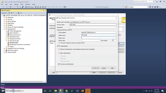Viewport: 166px width, 93px height.
Task: Click the SQL Server Agent node icon
Action: click(6, 50)
